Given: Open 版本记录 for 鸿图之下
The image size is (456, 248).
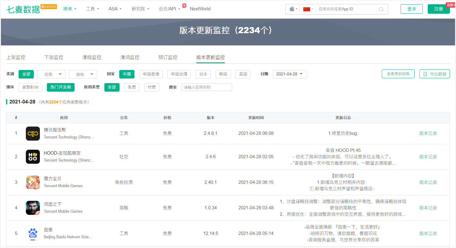Looking at the screenshot, I should click(x=428, y=208).
